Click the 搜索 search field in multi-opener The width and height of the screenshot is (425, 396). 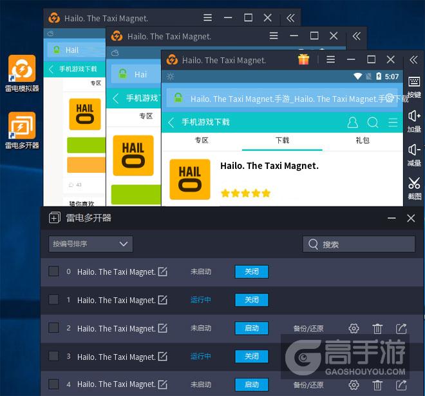click(x=359, y=244)
